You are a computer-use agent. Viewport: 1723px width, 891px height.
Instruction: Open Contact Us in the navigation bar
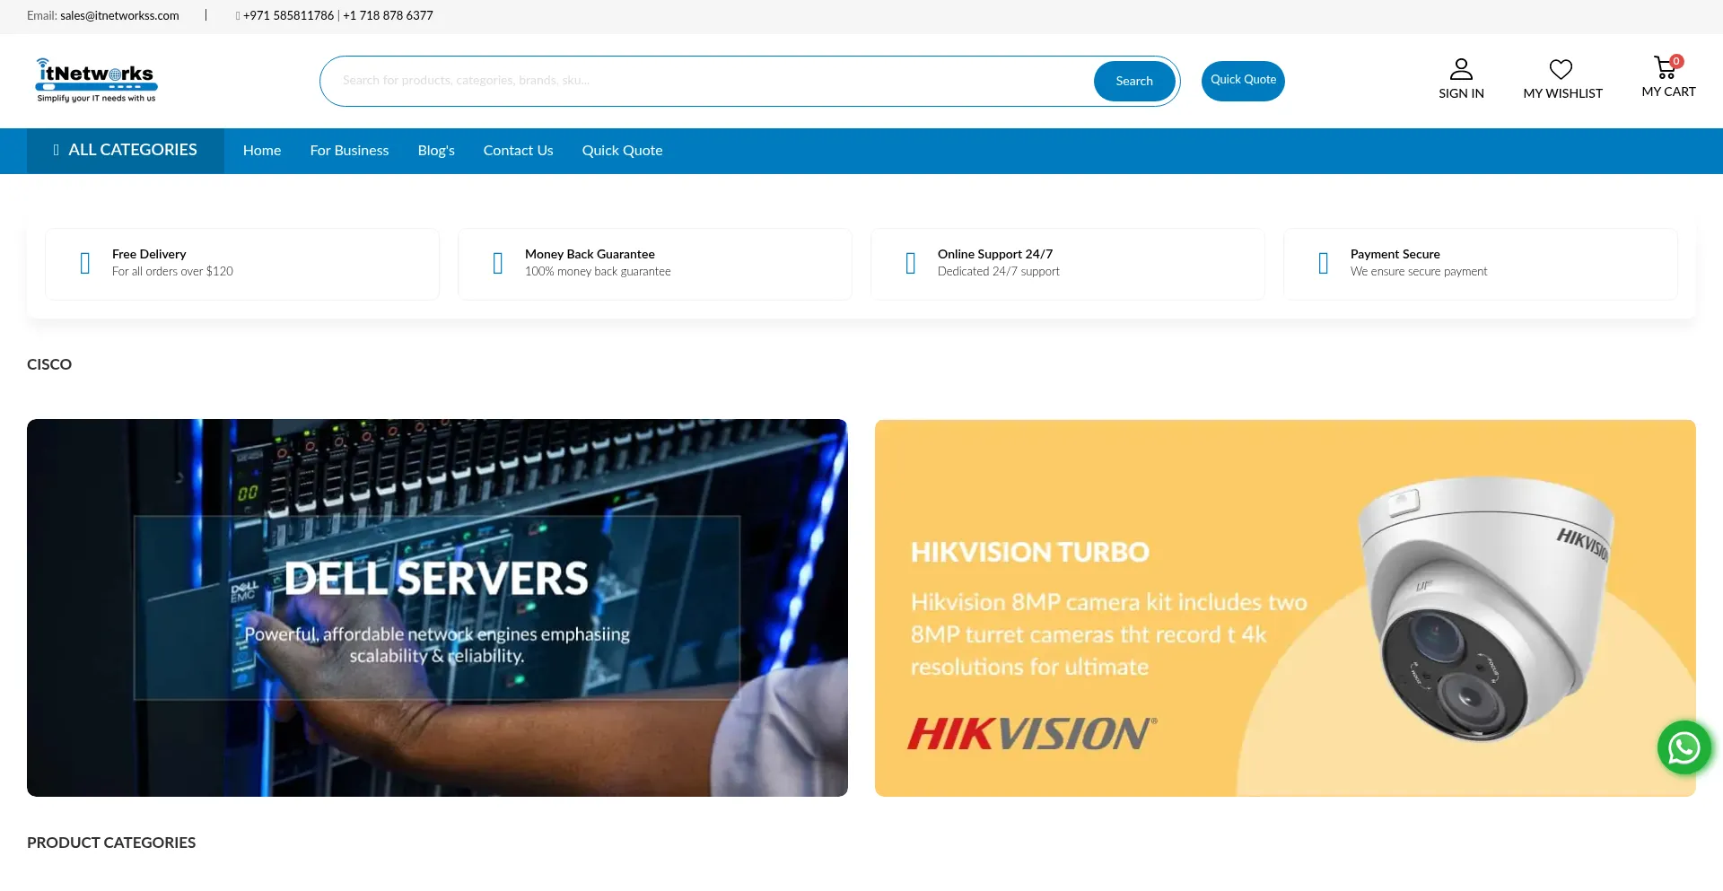[x=518, y=151]
